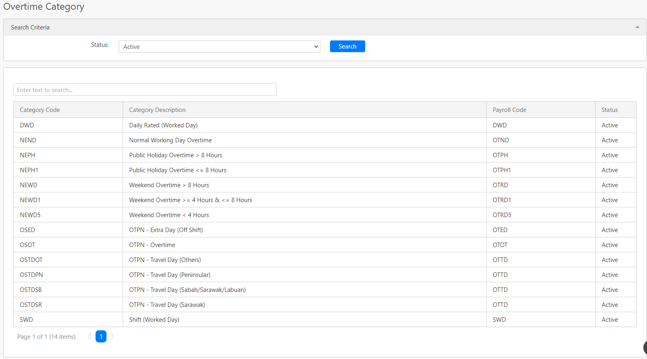Click OTPN - Extra Day (Off Shift) description
647x359 pixels.
tap(166, 230)
